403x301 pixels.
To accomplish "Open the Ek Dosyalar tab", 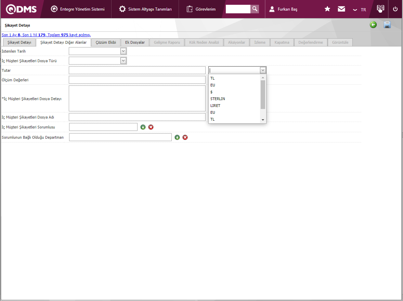I will coord(135,43).
